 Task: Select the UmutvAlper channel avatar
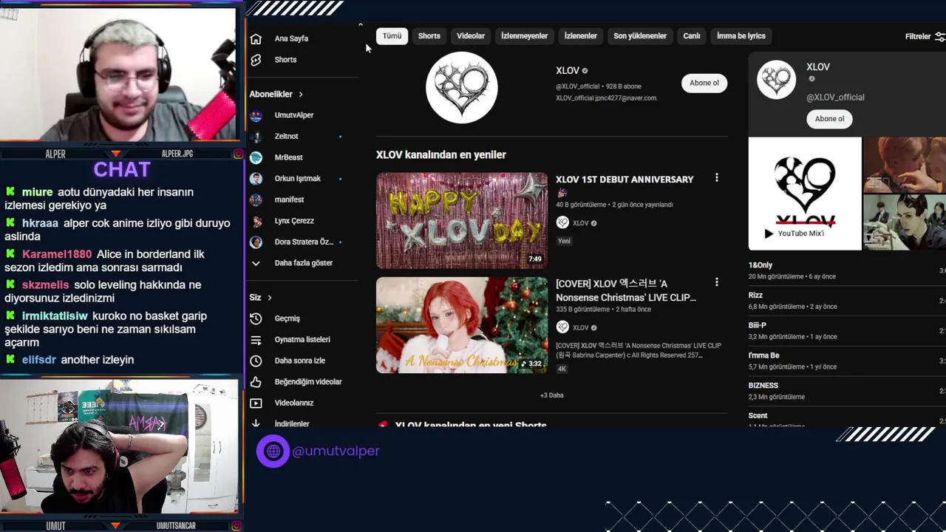256,115
